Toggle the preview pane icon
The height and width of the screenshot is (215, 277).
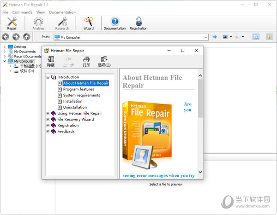tap(256, 37)
